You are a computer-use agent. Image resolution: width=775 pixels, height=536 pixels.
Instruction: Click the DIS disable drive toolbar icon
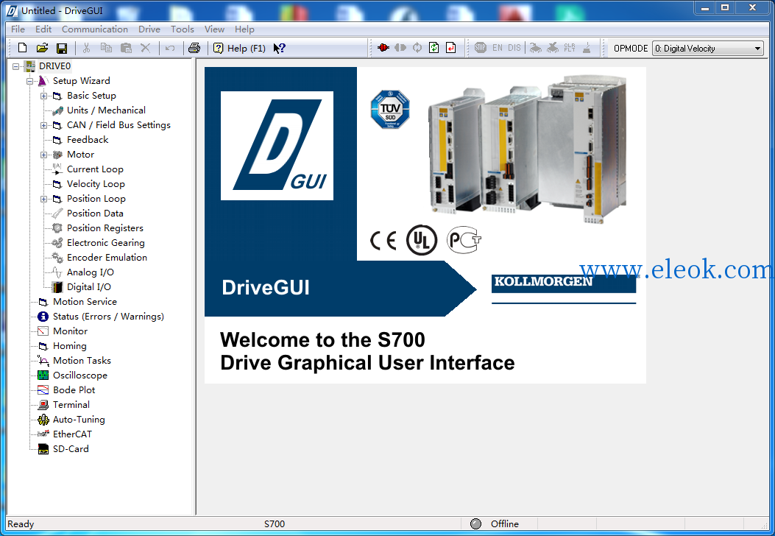[514, 47]
